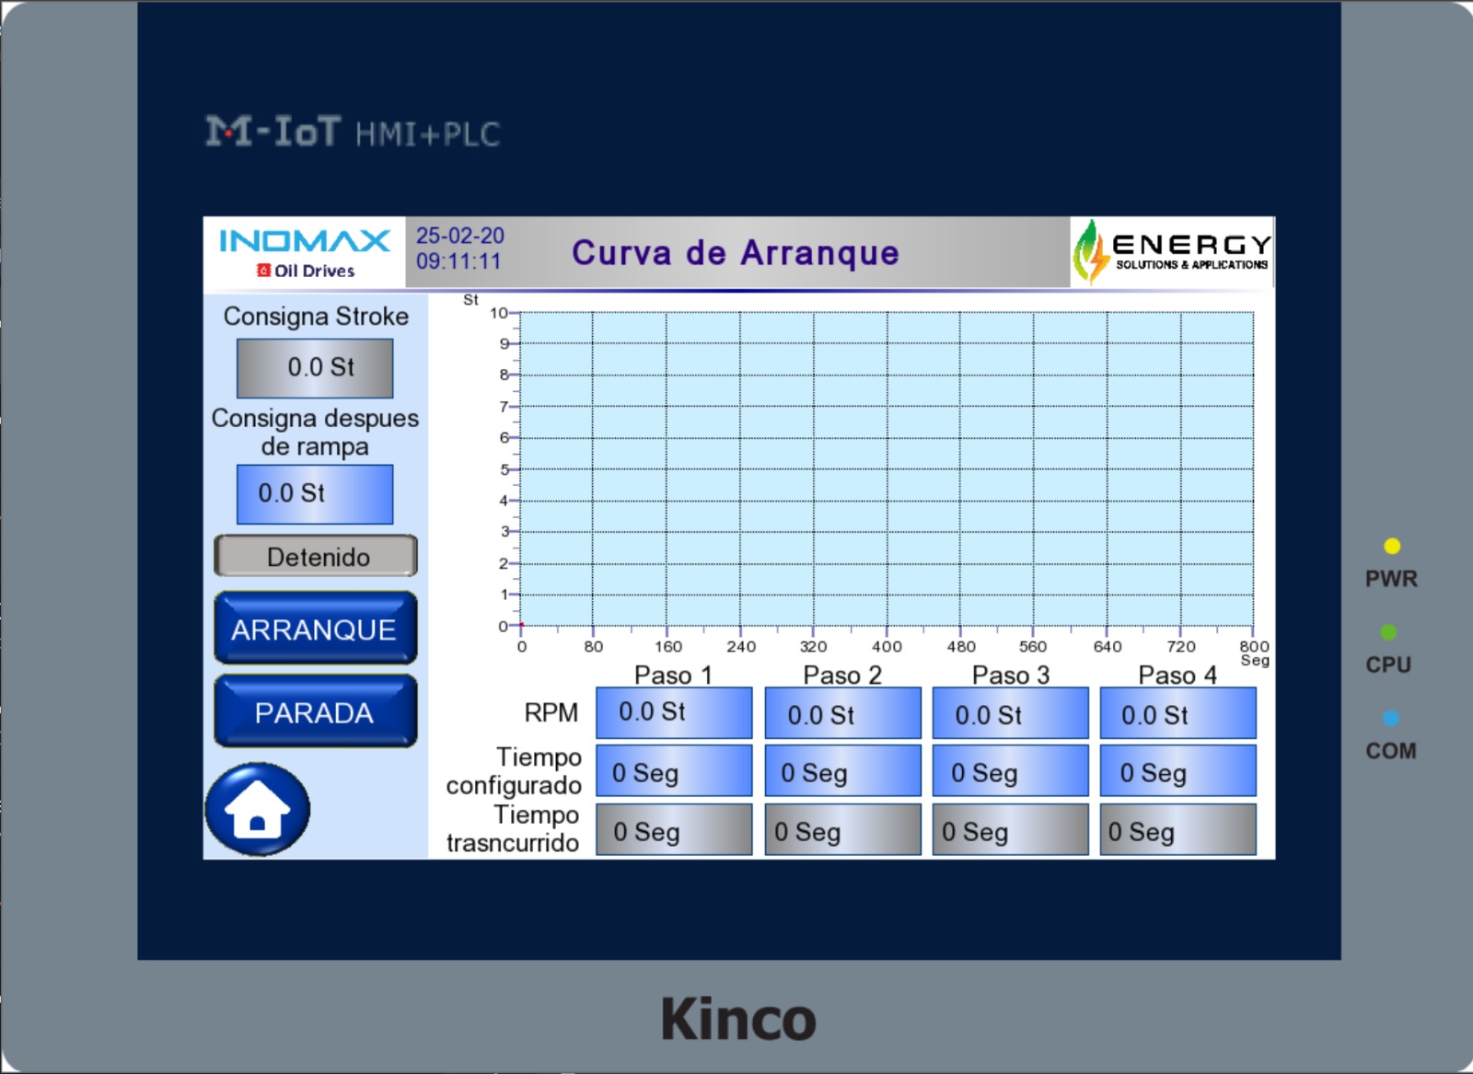
Task: Set Paso 1 RPM value
Action: click(x=674, y=713)
